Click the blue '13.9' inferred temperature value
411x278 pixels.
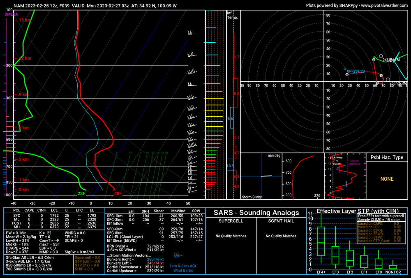(230, 166)
